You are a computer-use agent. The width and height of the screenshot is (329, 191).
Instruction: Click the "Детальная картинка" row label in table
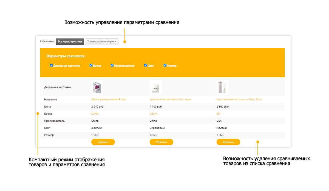point(58,87)
